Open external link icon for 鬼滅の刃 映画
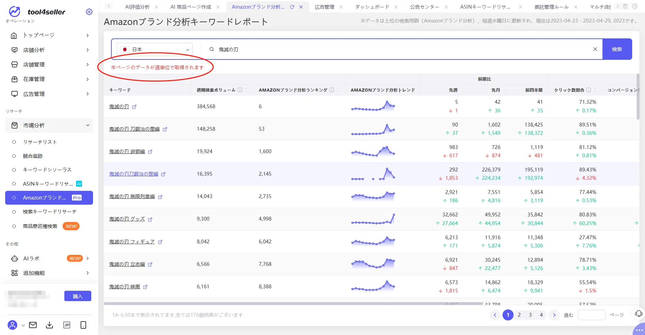The width and height of the screenshot is (645, 335). click(145, 287)
